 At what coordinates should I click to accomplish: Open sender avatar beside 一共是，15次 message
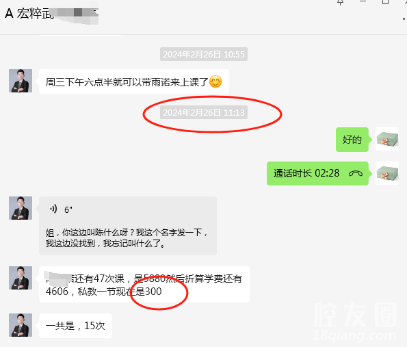[21, 325]
